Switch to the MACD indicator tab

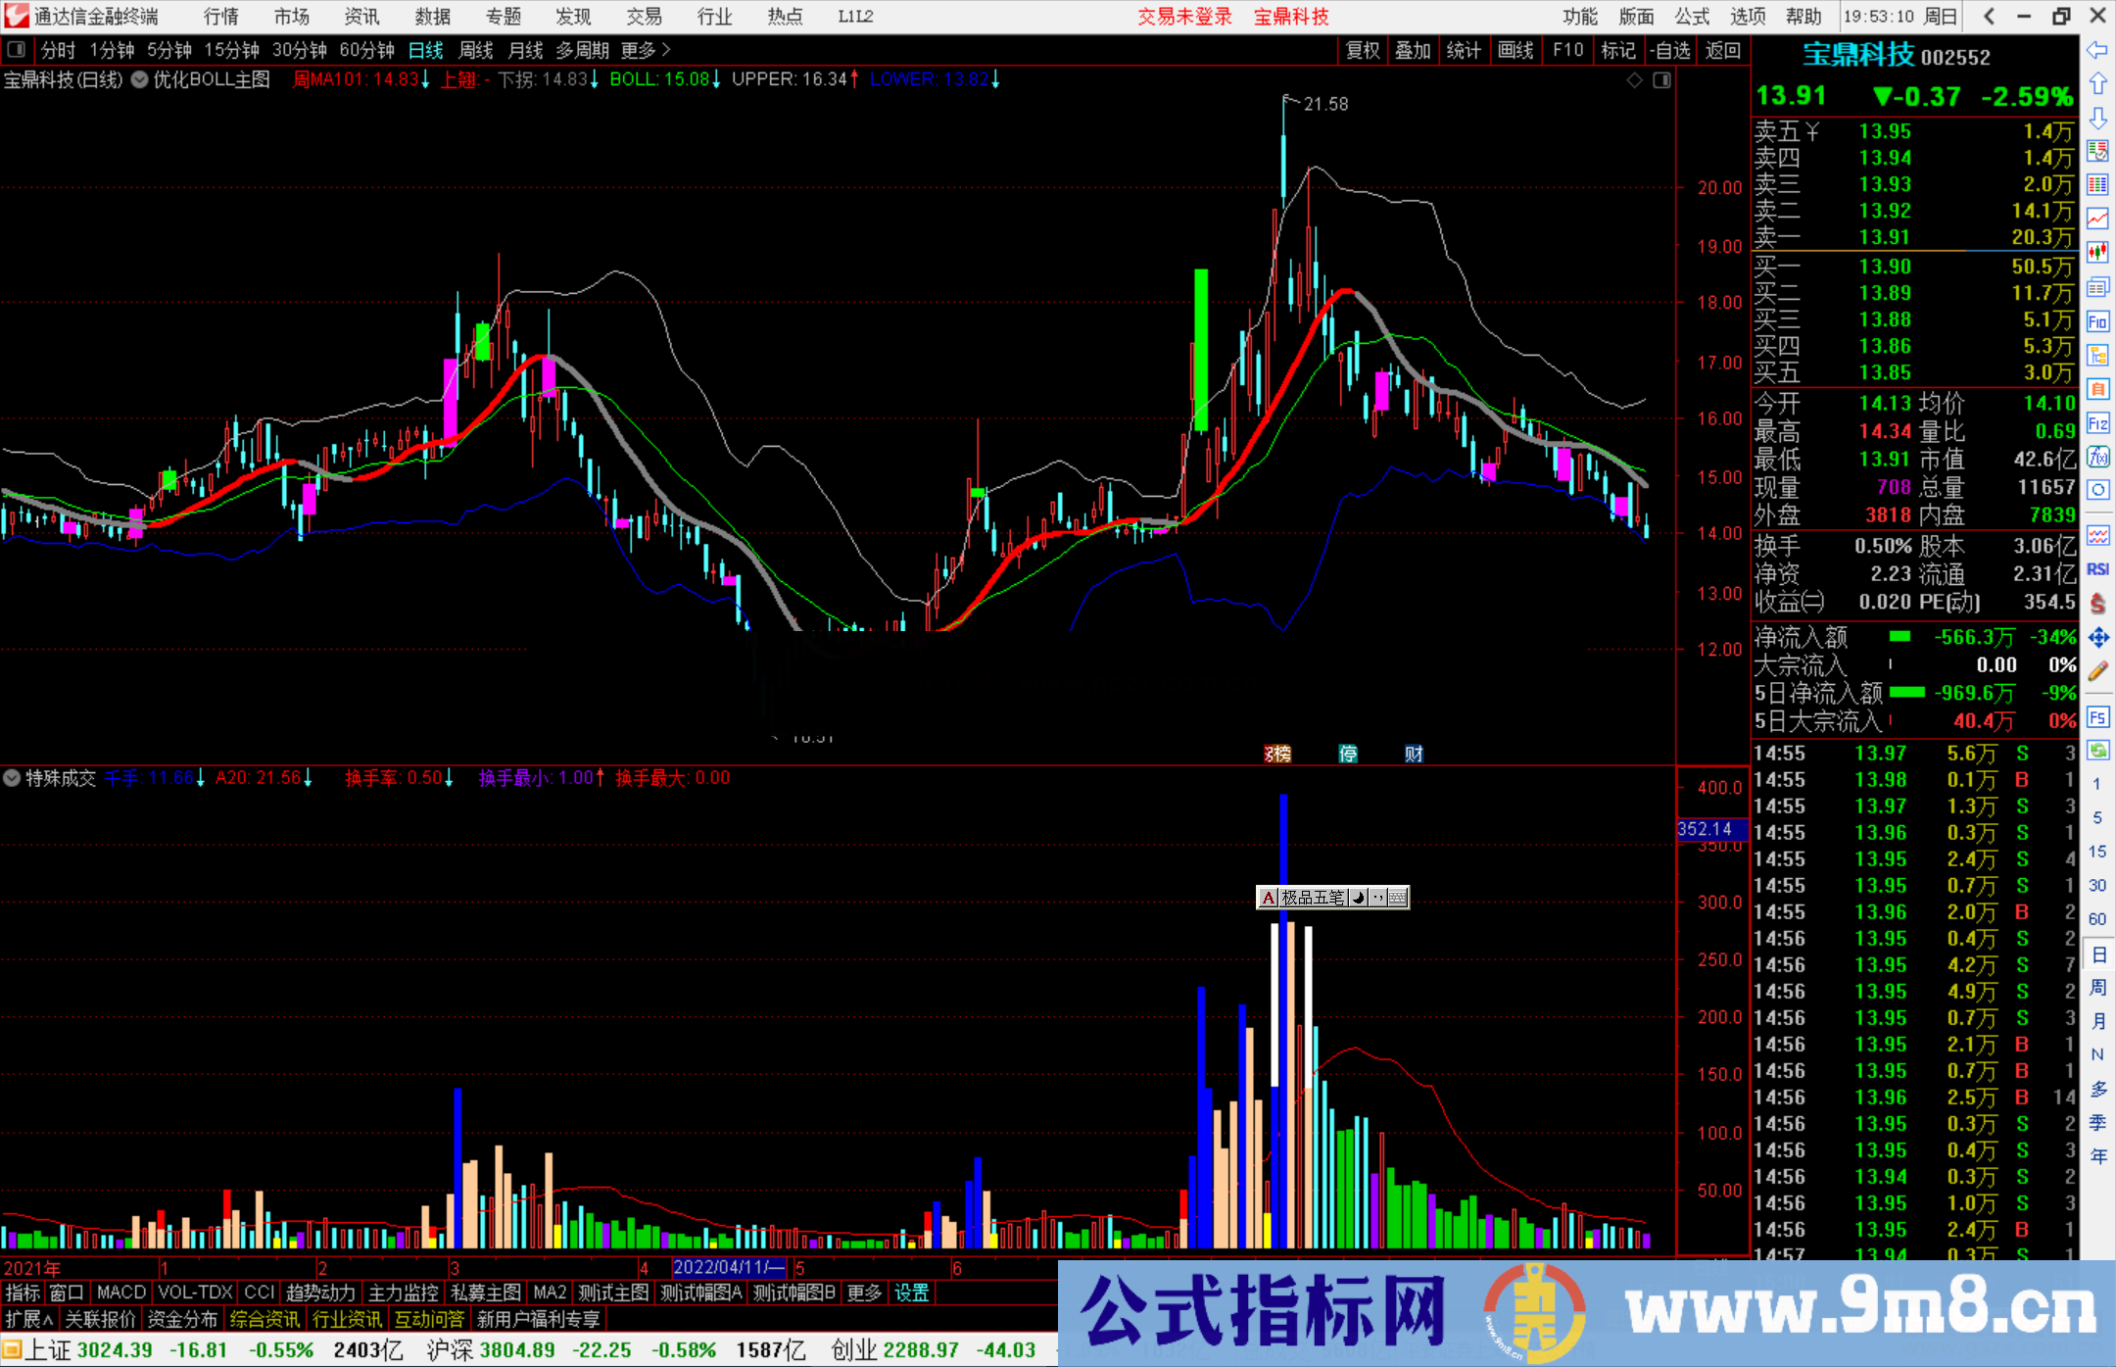point(120,1293)
